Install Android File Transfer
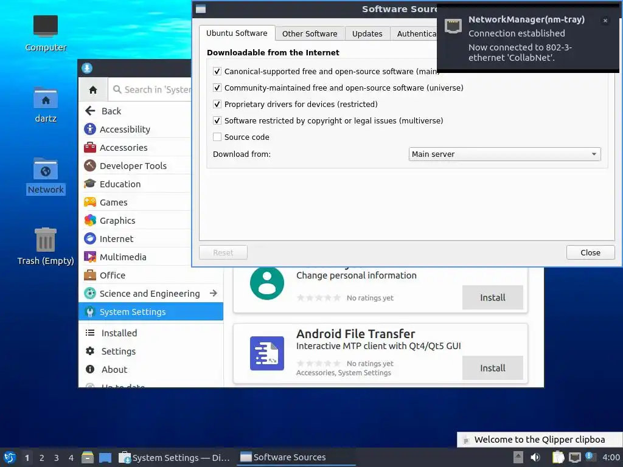Image resolution: width=623 pixels, height=467 pixels. point(493,368)
